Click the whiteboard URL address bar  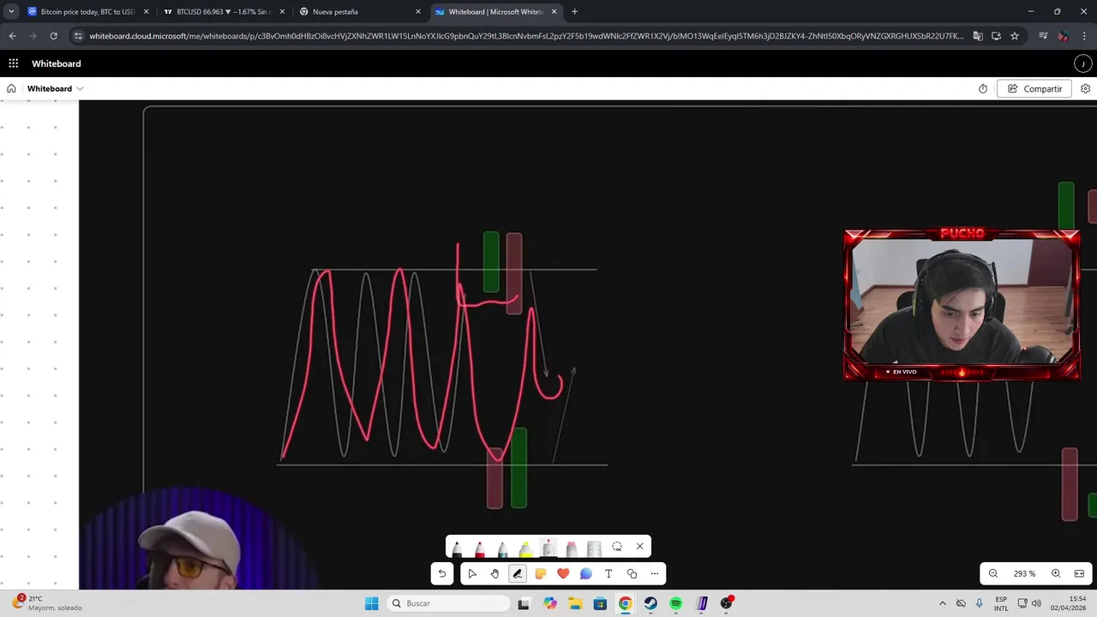click(526, 36)
